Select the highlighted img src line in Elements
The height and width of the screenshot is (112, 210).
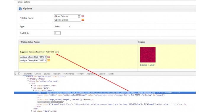point(105,93)
